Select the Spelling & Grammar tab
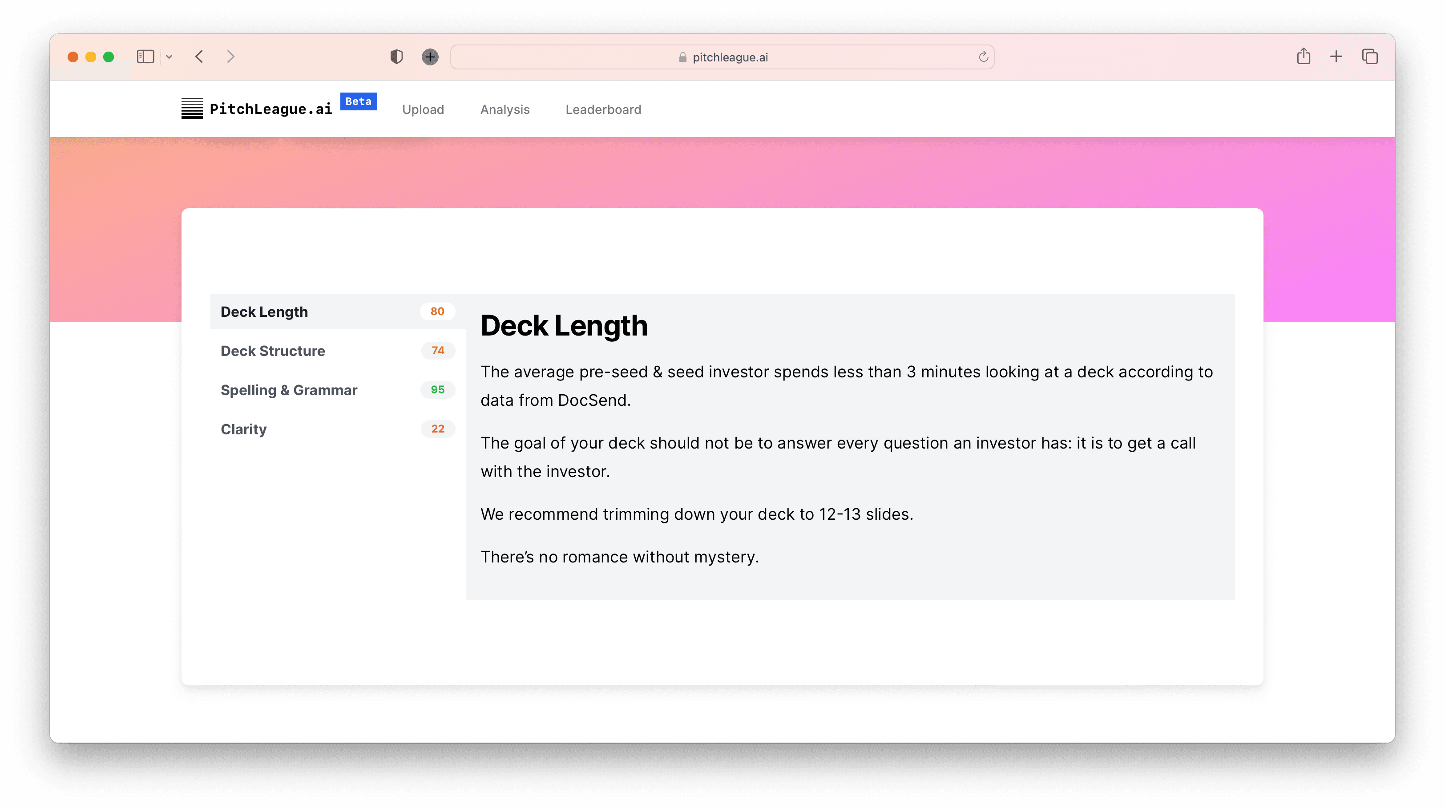 pyautogui.click(x=338, y=390)
